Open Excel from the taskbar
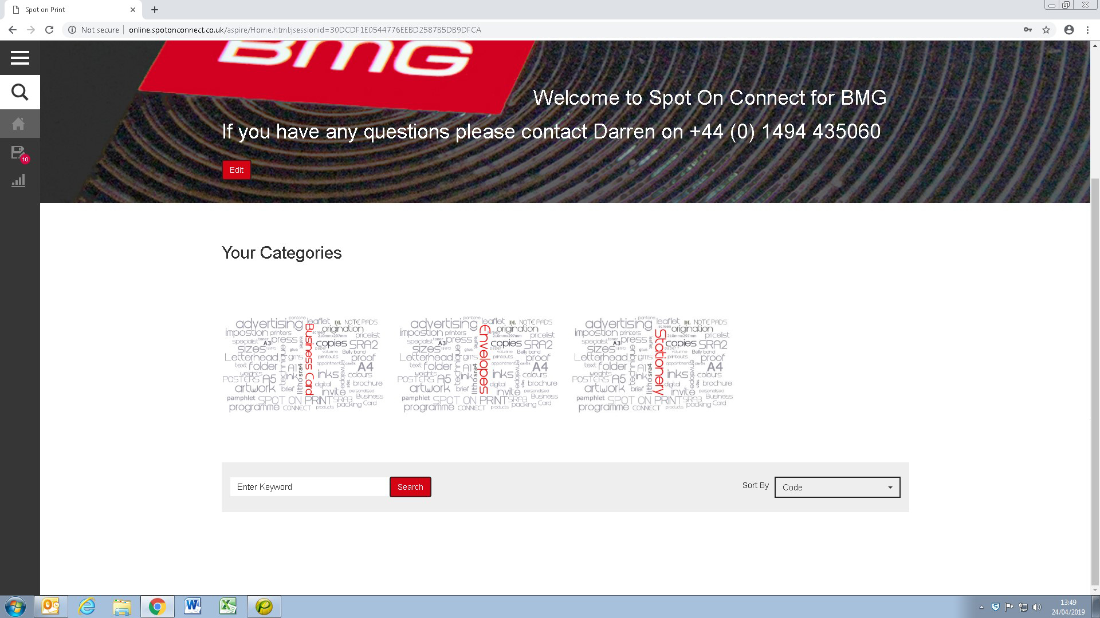This screenshot has height=618, width=1100. point(229,607)
